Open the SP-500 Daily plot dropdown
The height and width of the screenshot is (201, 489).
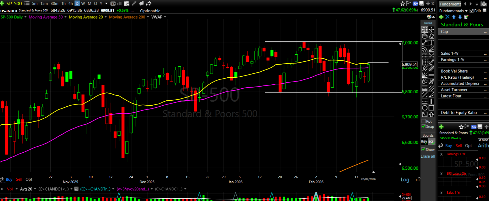(x=25, y=17)
